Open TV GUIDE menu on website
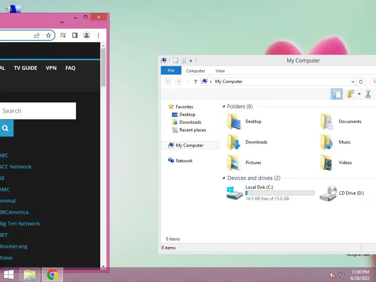Image resolution: width=376 pixels, height=282 pixels. 25,68
